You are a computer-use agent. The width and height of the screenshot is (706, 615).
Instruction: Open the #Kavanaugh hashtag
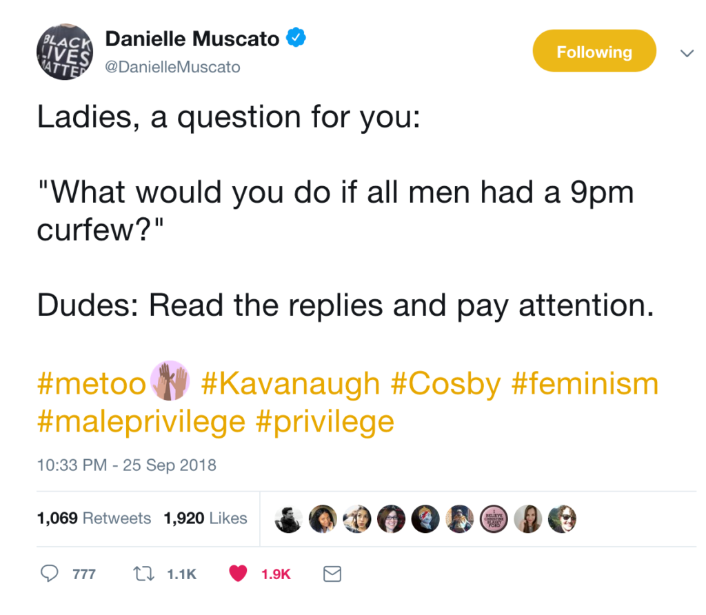click(290, 384)
